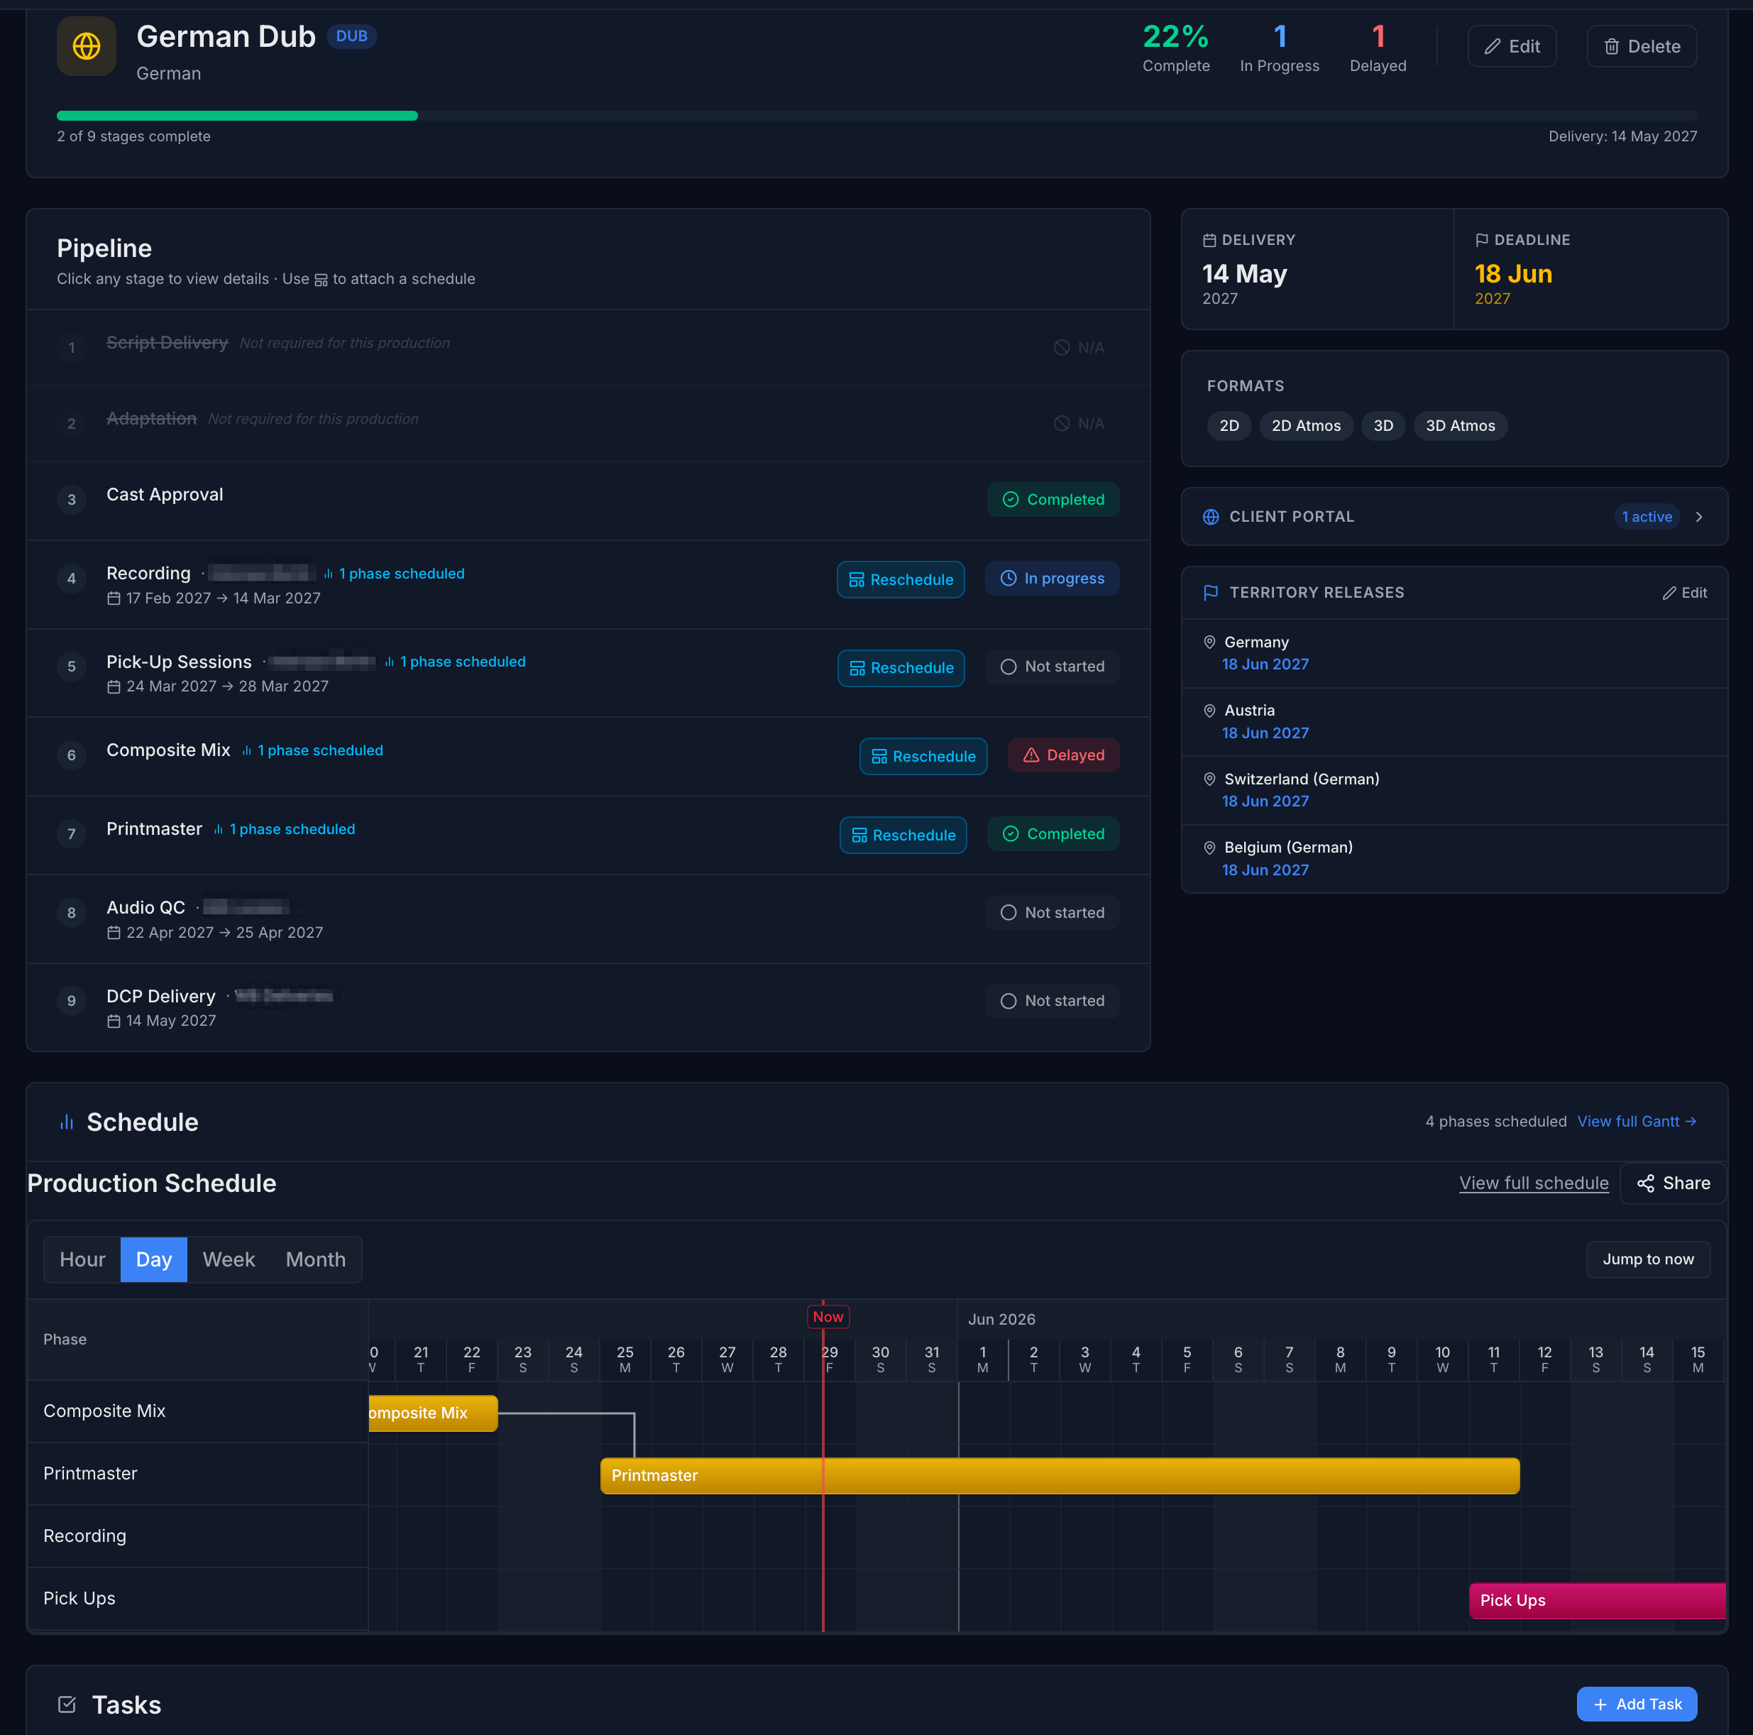Image resolution: width=1753 pixels, height=1735 pixels.
Task: Click the Austria location pin icon
Action: click(x=1209, y=711)
